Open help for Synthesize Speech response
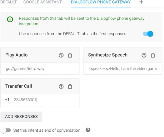 tap(144, 55)
